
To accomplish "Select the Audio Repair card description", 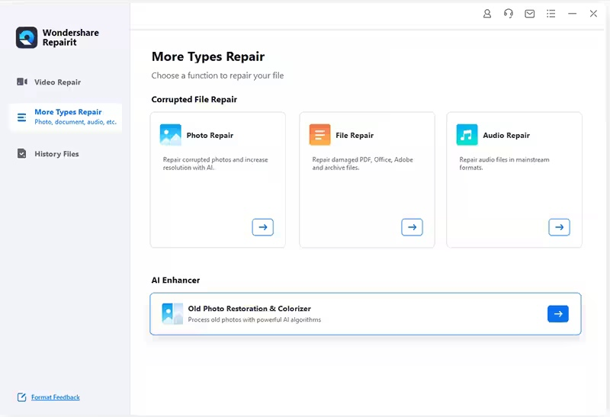I will [504, 164].
